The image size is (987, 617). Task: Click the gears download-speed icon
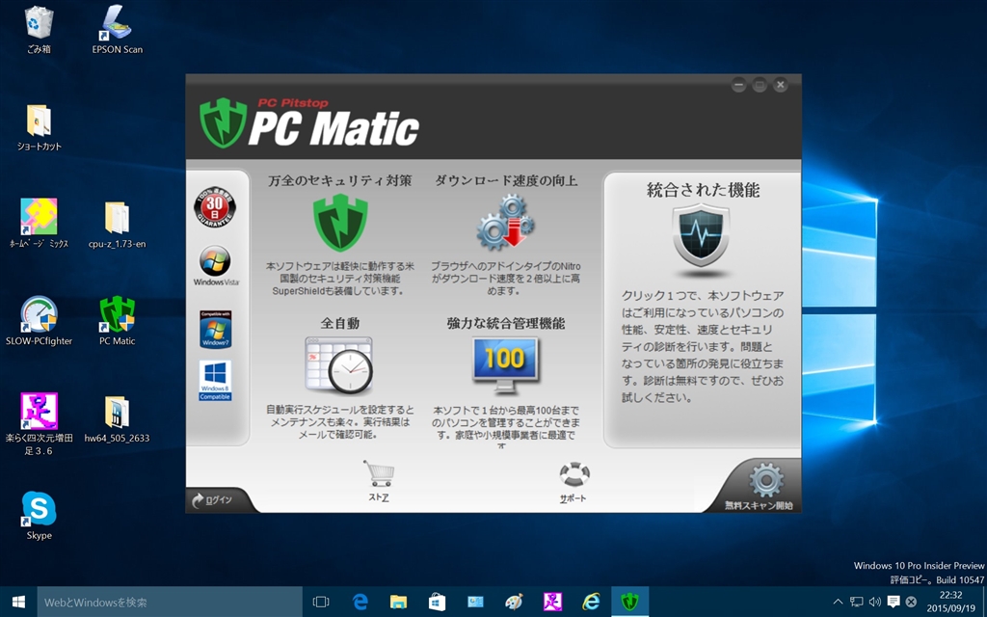tap(505, 222)
